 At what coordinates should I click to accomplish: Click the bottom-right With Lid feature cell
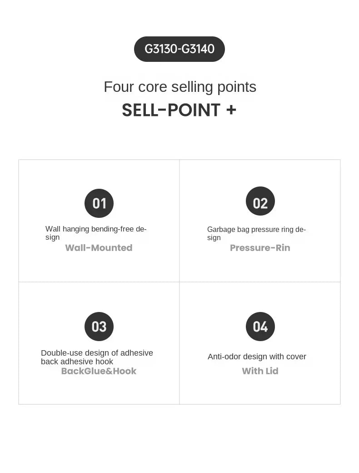pyautogui.click(x=260, y=343)
